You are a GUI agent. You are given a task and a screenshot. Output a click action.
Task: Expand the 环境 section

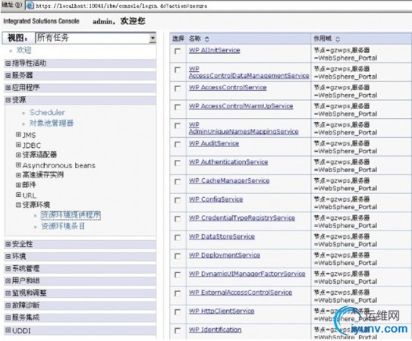[8, 256]
